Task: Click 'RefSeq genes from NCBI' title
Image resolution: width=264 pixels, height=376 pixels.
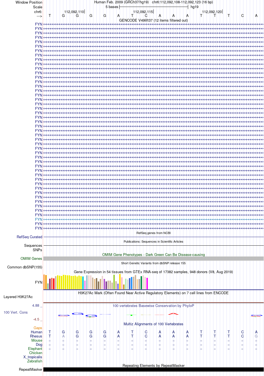Action: click(x=153, y=233)
